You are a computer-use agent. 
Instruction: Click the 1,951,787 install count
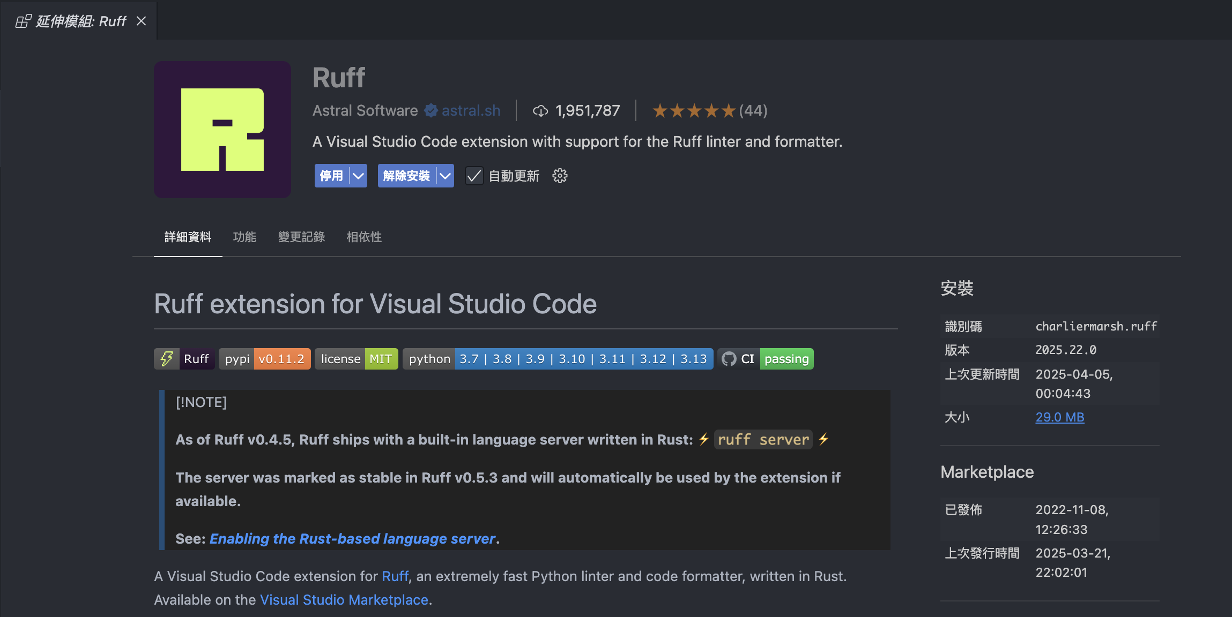588,111
